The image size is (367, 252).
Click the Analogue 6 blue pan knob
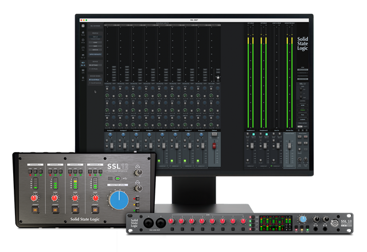coord(175,134)
